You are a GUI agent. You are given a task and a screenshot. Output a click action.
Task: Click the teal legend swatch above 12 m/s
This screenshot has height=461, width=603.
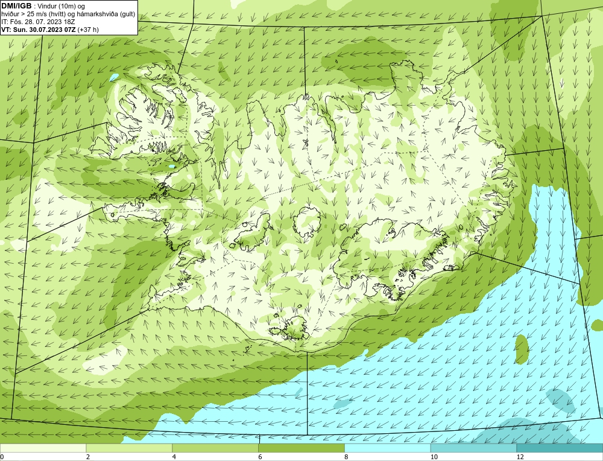560,448
